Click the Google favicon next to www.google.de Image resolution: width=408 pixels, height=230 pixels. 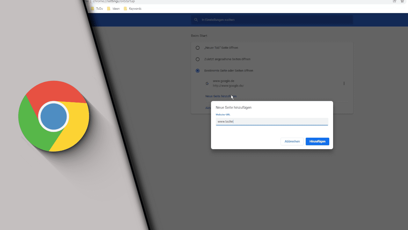pyautogui.click(x=207, y=83)
